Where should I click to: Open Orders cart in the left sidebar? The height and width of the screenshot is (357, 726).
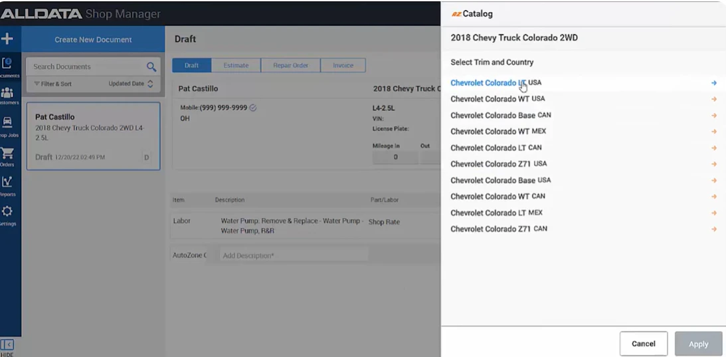(x=8, y=157)
